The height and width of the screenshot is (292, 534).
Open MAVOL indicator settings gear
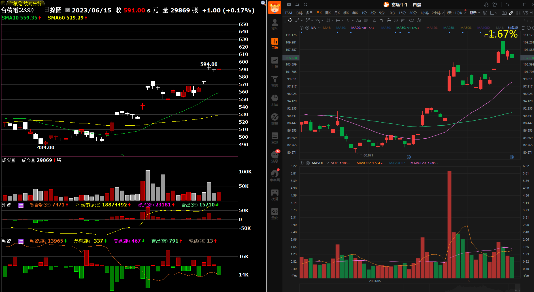(301, 163)
